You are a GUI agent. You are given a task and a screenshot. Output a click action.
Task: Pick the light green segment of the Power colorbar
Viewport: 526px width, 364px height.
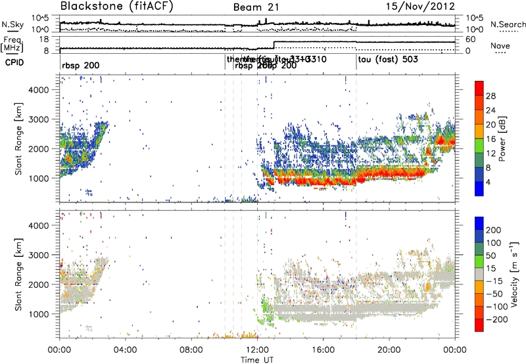pos(479,146)
